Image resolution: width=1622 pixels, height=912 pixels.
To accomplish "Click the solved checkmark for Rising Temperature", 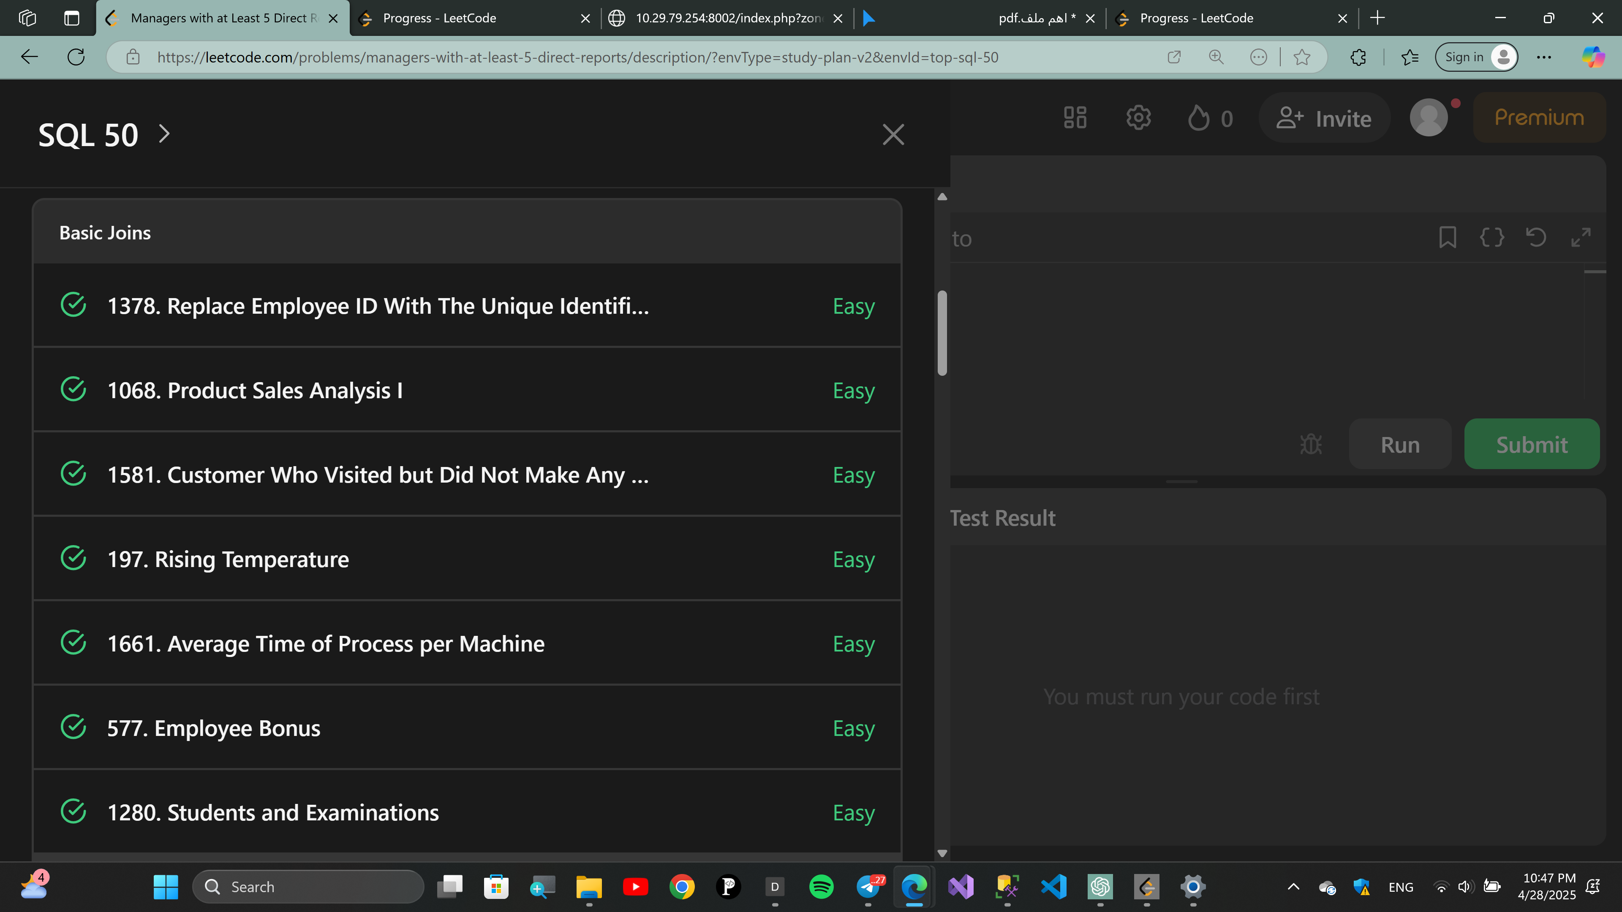I will (73, 558).
